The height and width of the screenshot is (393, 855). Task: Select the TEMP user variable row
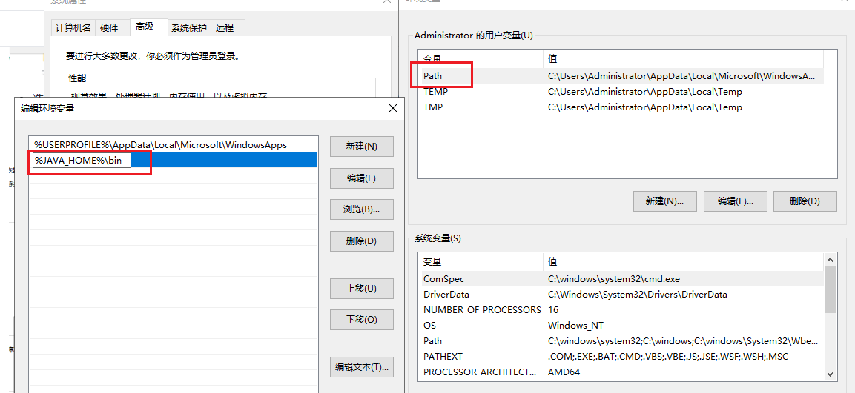click(x=435, y=92)
